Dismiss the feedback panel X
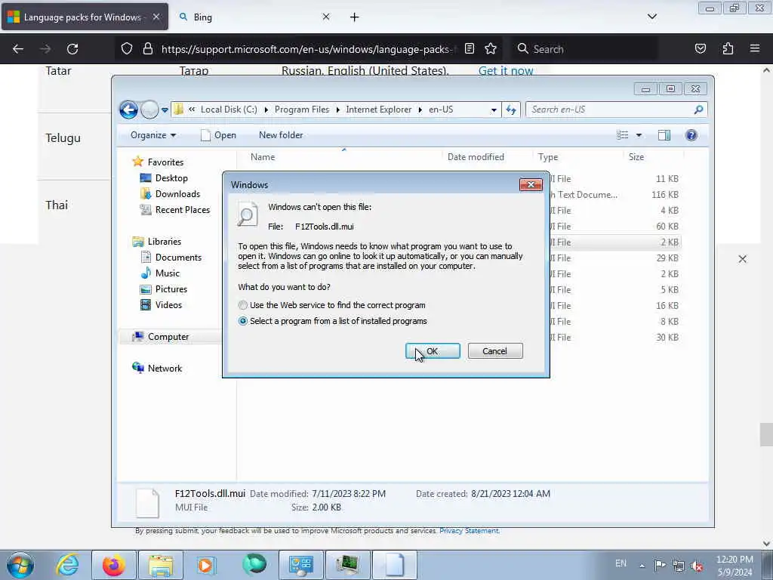The width and height of the screenshot is (773, 580). [x=743, y=259]
